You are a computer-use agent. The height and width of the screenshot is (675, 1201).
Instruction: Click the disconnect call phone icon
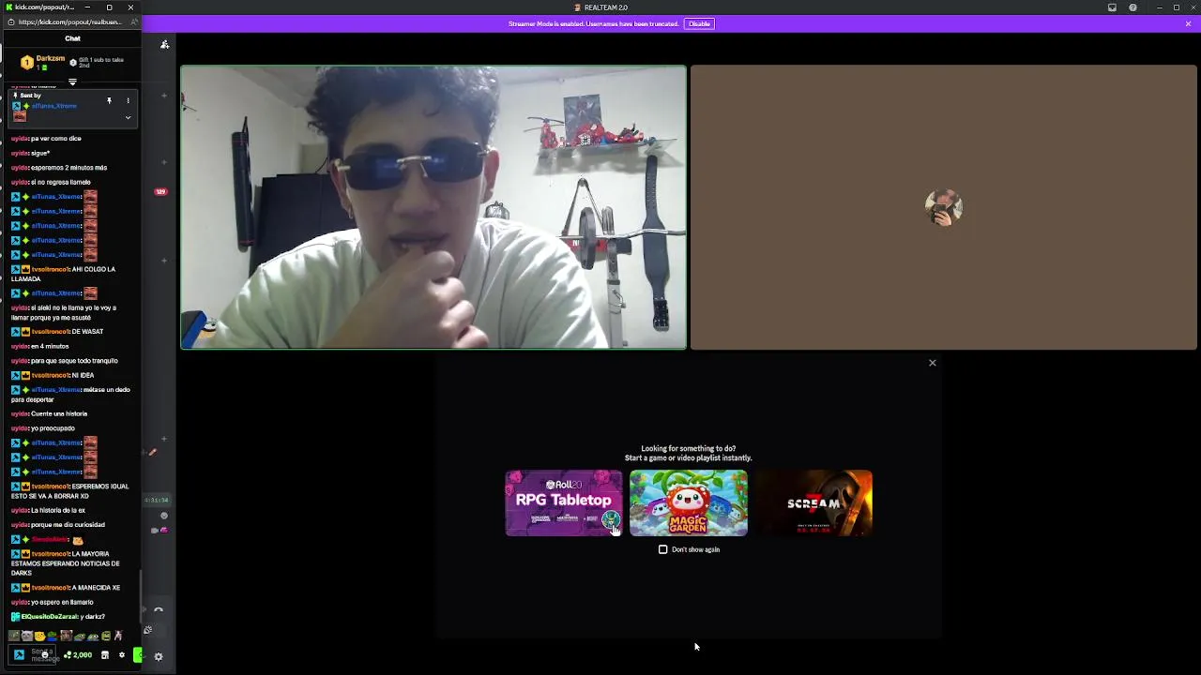point(159,610)
